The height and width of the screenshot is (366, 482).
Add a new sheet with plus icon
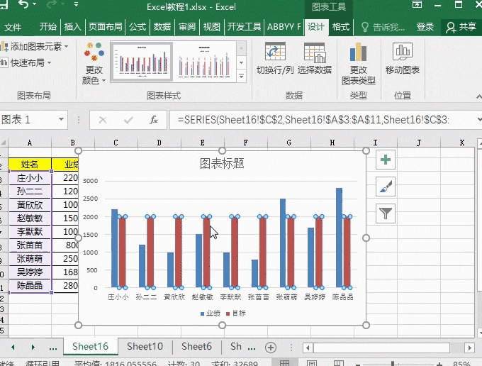coord(271,348)
